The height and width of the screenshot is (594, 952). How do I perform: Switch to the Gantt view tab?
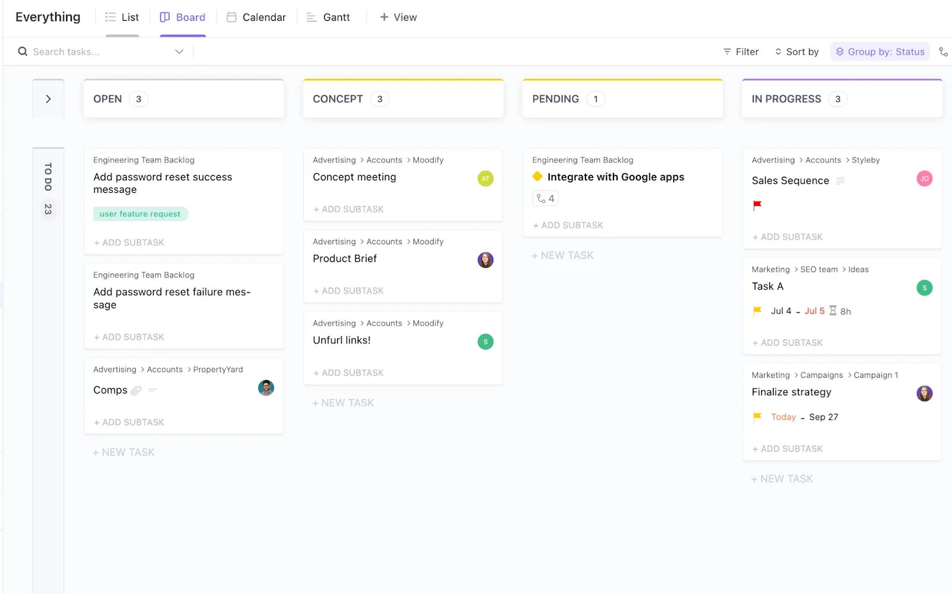328,17
